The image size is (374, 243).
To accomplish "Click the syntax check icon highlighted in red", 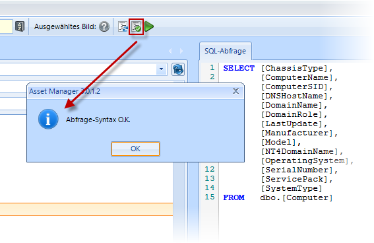I will [136, 26].
